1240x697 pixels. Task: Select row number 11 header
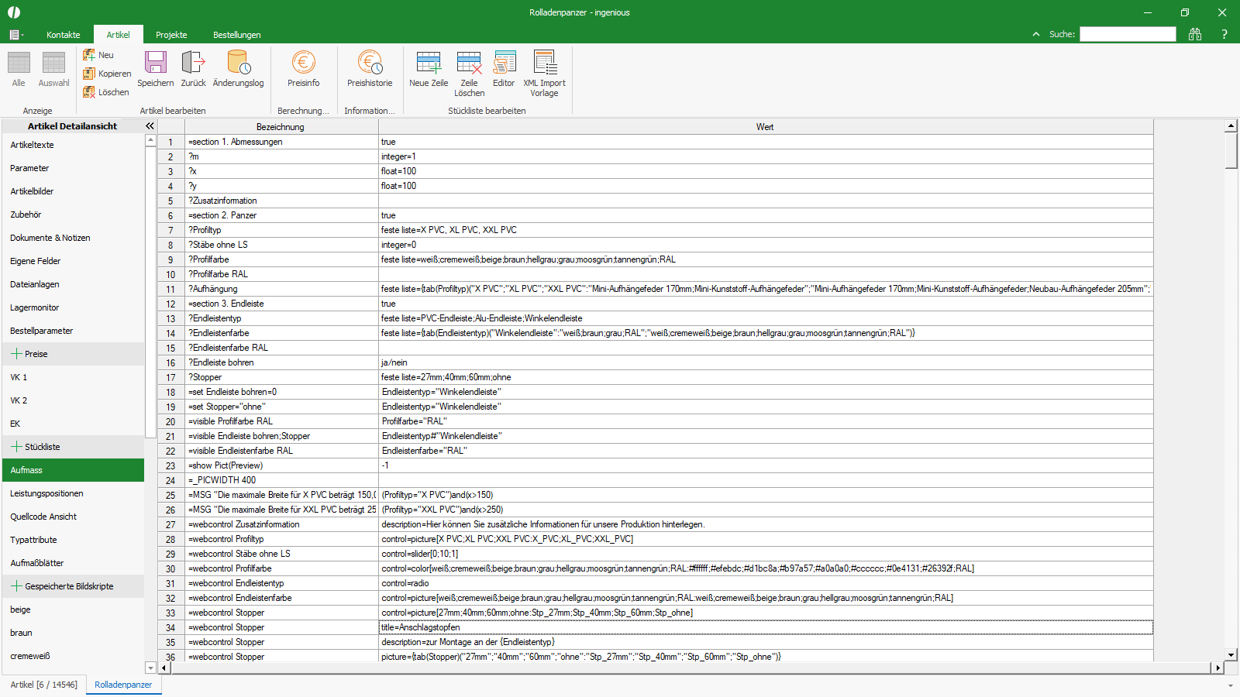click(x=170, y=289)
